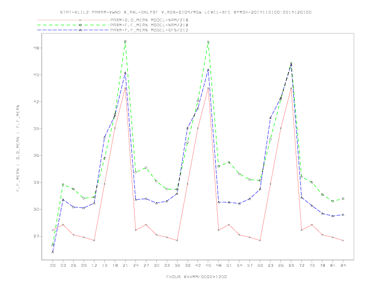Image resolution: width=374 pixels, height=289 pixels.
Task: Click y-axis tick label 30
Action: point(36,210)
